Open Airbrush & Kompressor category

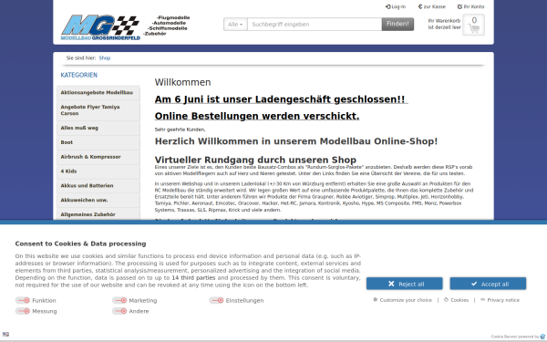click(98, 157)
